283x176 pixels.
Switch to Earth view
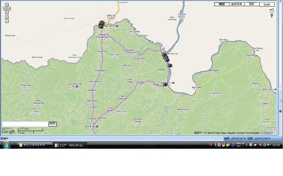267,4
